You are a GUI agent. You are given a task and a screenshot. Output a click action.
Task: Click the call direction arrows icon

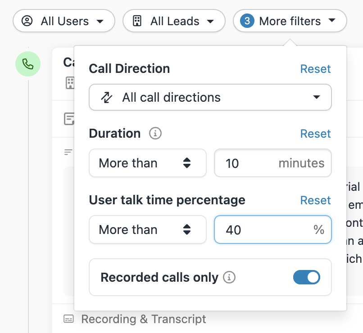click(106, 98)
